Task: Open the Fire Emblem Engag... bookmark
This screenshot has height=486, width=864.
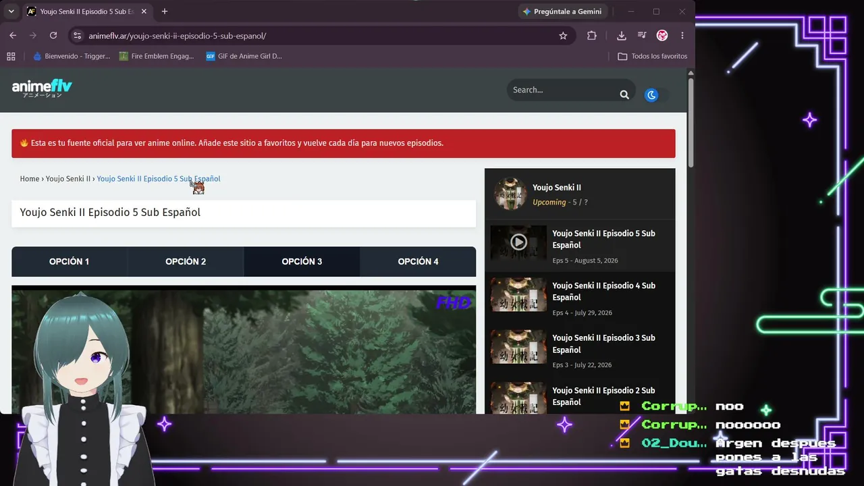Action: point(157,56)
